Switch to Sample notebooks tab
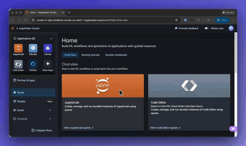 tap(116, 55)
